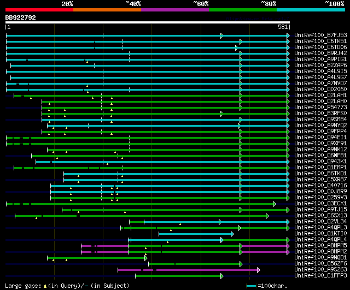Click UniRef100_Q2VL34 label
This screenshot has height=290, width=350.
coord(320,222)
